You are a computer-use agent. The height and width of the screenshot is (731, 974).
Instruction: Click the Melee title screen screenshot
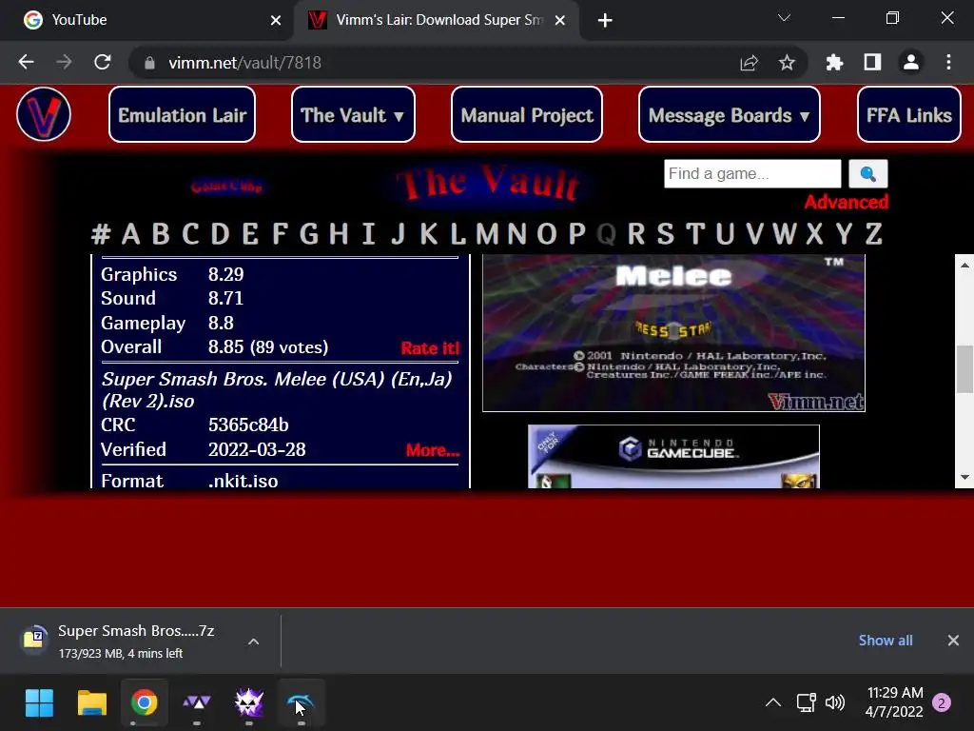(x=674, y=332)
